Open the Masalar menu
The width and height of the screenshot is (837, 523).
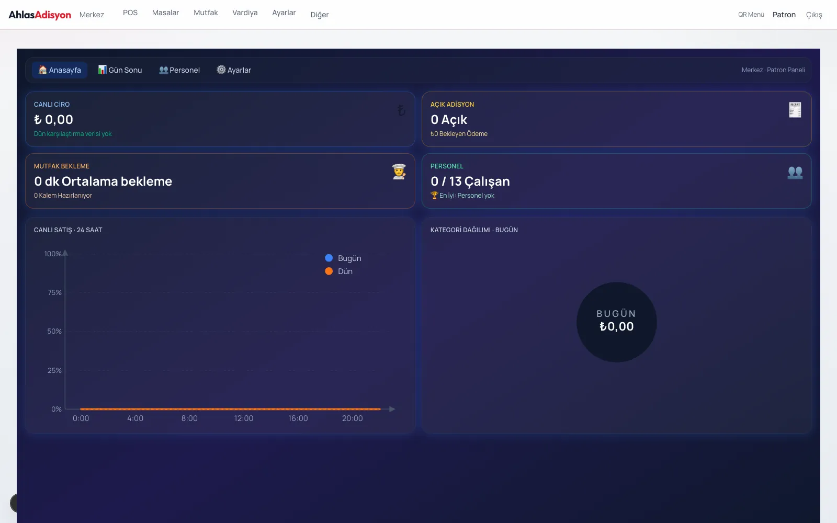165,13
